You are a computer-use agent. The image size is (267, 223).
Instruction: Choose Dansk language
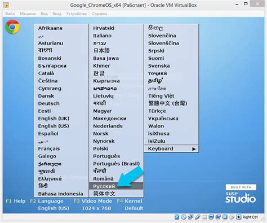pyautogui.click(x=46, y=96)
